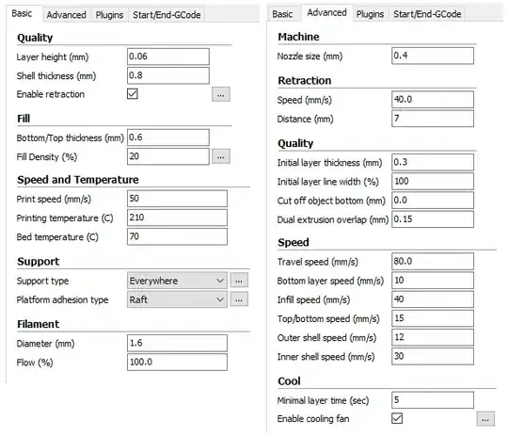The image size is (508, 436).
Task: Click the Retraction Distance field
Action: pyautogui.click(x=433, y=119)
